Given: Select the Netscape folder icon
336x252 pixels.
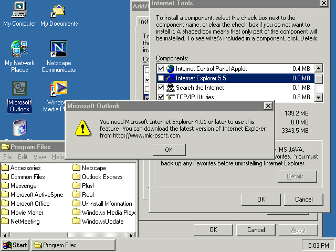Looking at the screenshot, I should pyautogui.click(x=76, y=167).
